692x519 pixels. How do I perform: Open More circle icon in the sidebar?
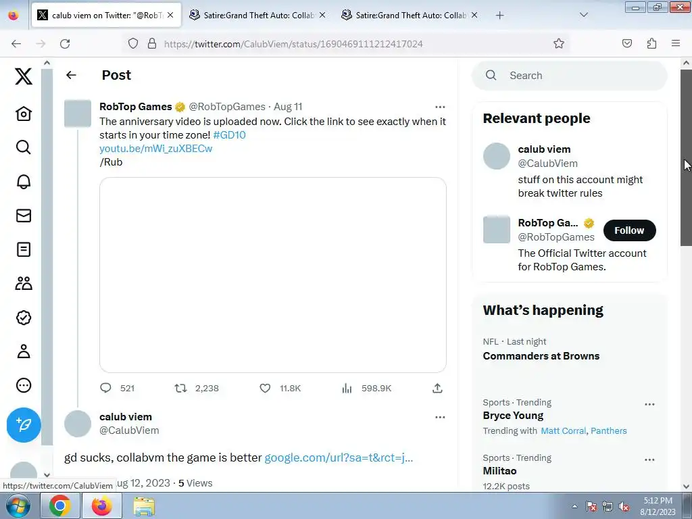click(x=24, y=385)
